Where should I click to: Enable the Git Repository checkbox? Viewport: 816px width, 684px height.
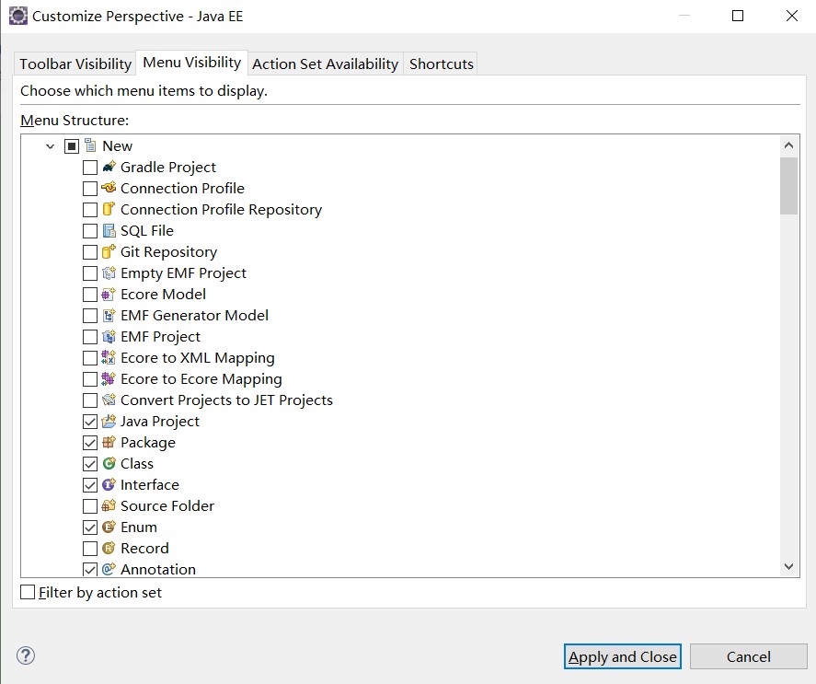pyautogui.click(x=90, y=252)
